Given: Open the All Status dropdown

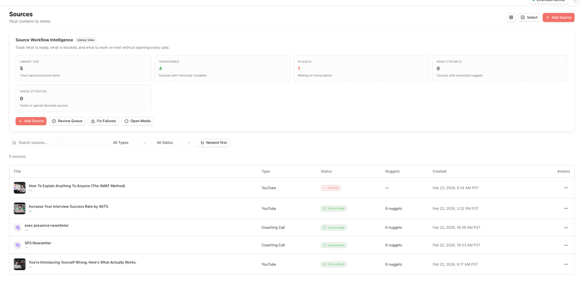Looking at the screenshot, I should (x=174, y=143).
